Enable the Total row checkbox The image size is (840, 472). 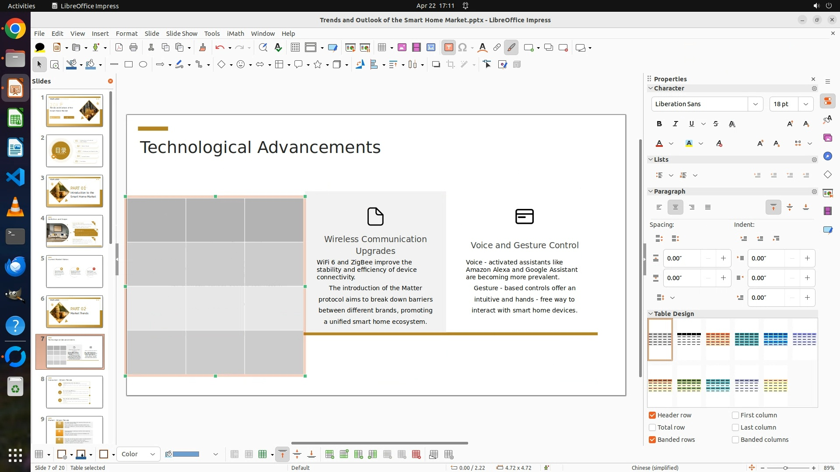point(652,427)
